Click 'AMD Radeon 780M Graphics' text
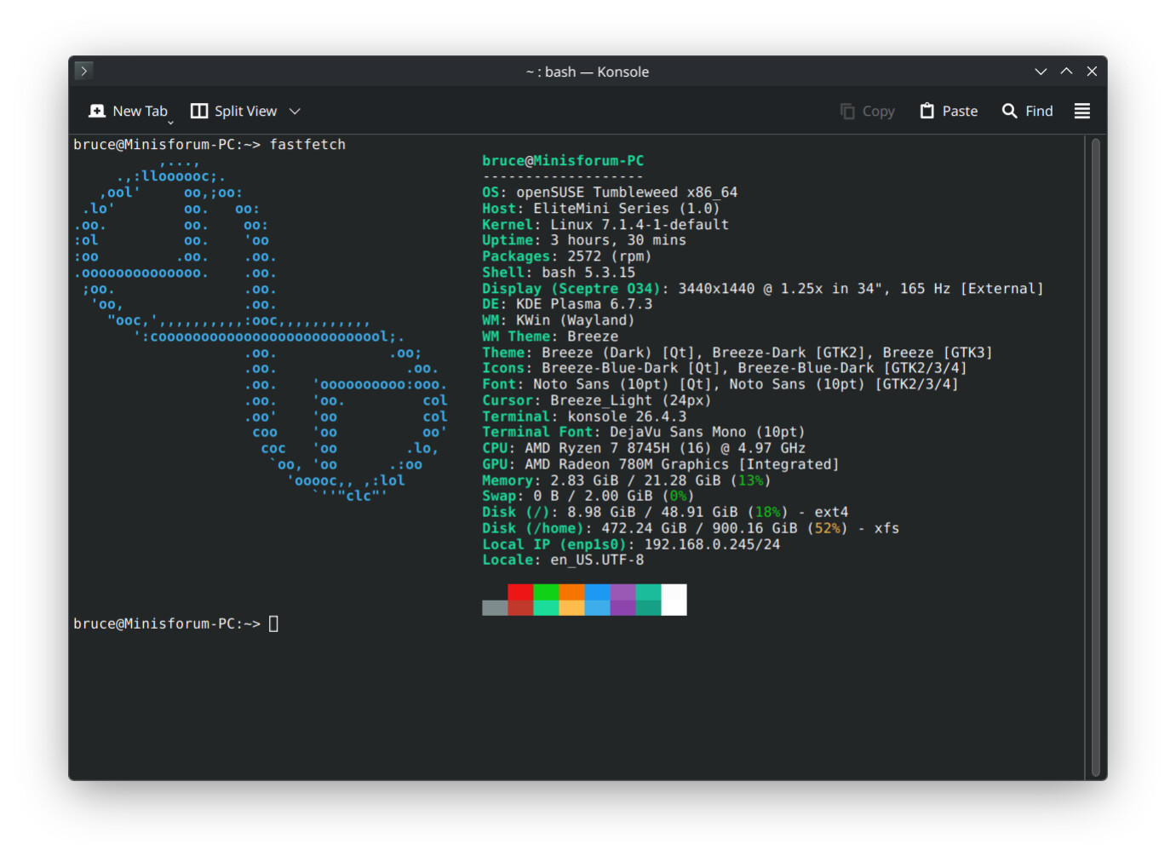Screen dimensions: 1176x862 coord(627,464)
